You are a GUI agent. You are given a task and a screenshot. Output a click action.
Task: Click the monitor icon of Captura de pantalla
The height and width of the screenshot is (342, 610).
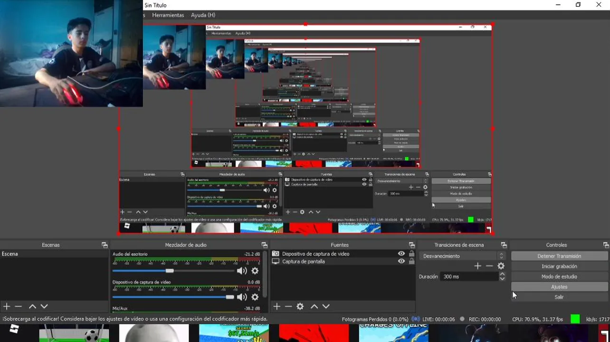[275, 261]
